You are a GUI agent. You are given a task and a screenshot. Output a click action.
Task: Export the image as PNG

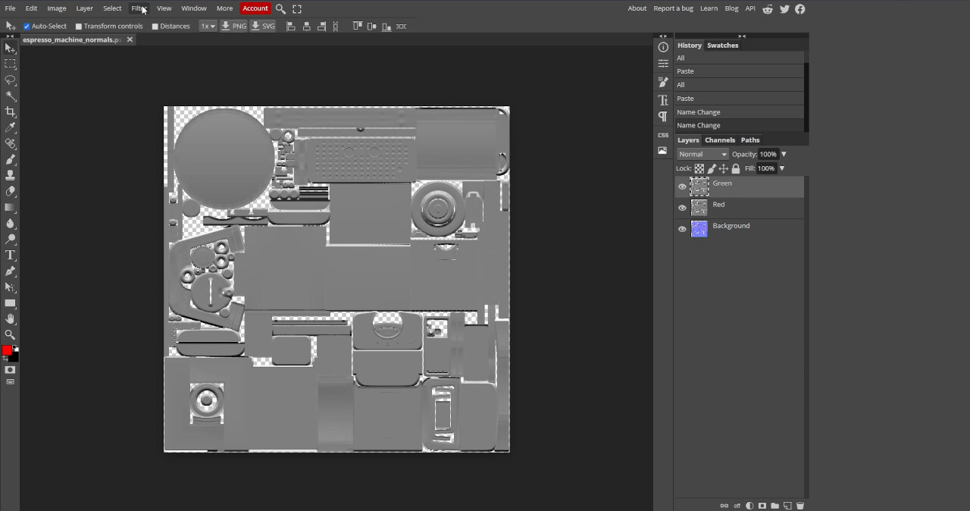click(x=234, y=26)
